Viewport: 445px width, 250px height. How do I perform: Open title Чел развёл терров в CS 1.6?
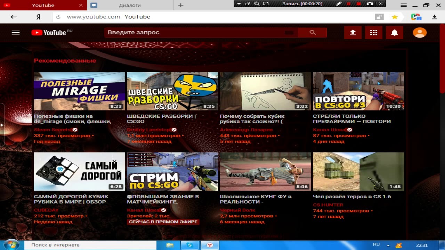coord(352,197)
